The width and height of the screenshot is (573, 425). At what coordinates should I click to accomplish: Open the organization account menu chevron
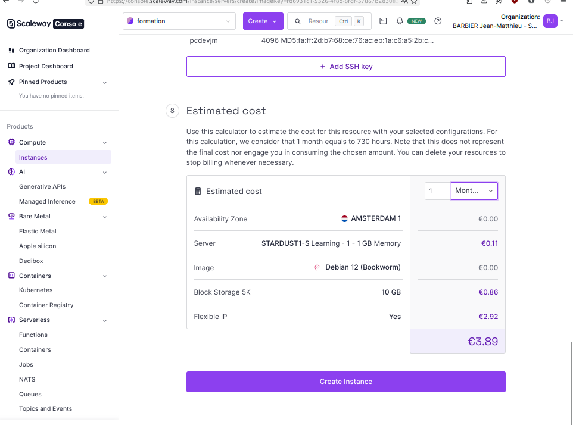(x=562, y=21)
